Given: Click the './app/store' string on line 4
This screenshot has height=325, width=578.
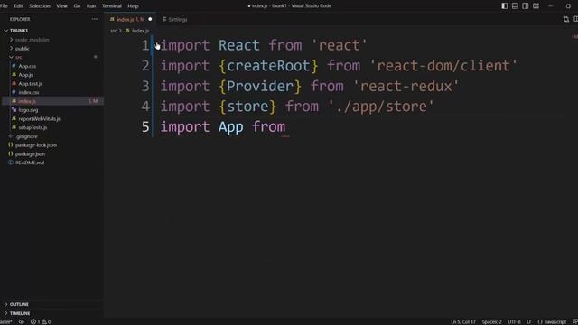Looking at the screenshot, I should 381,107.
